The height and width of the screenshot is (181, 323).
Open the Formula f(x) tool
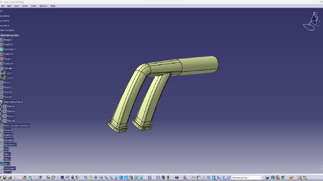click(x=48, y=177)
